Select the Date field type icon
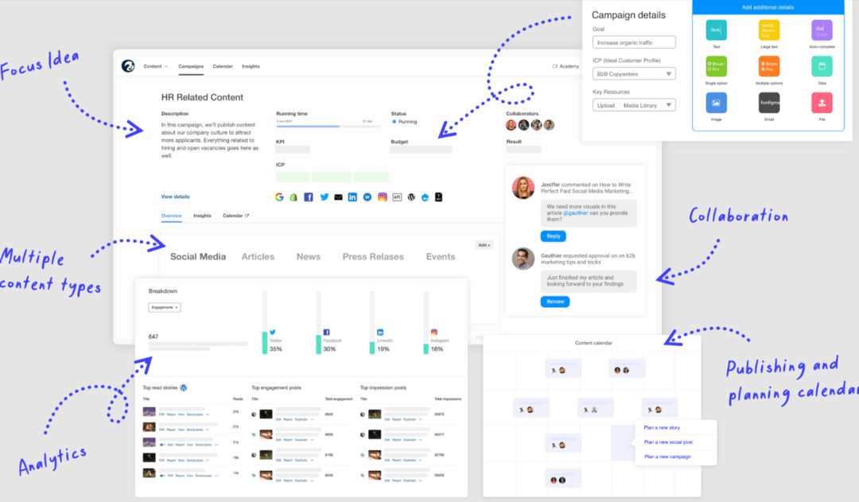Screen dimensions: 859x502 pos(822,66)
